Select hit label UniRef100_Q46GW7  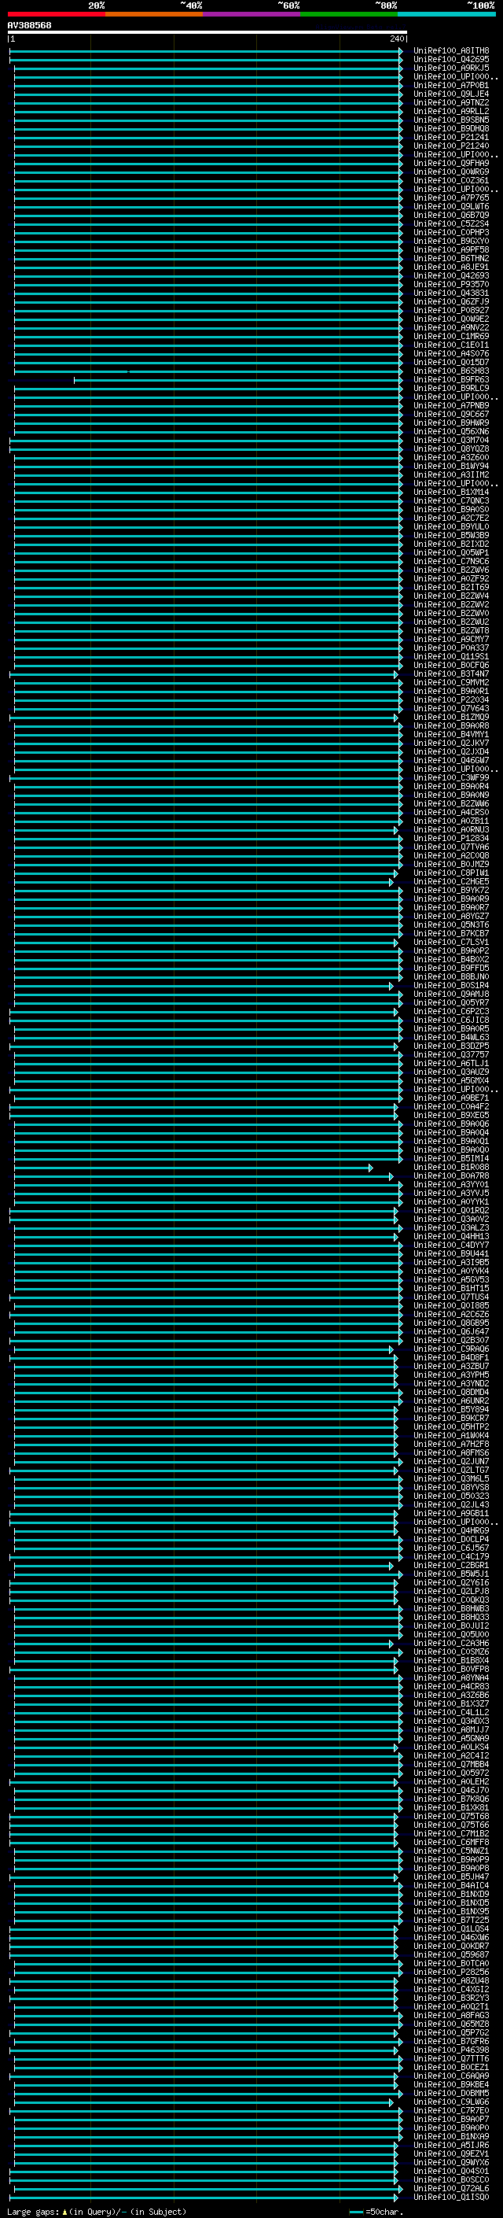pos(451,760)
